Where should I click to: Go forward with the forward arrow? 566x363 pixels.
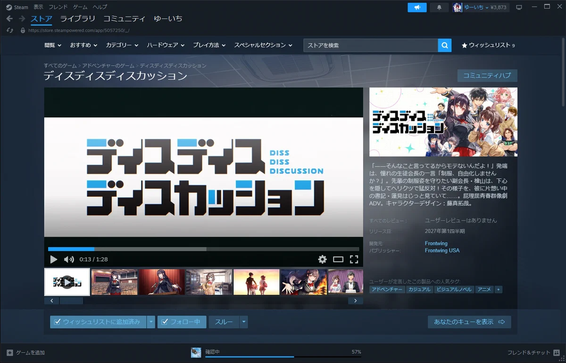coord(22,19)
